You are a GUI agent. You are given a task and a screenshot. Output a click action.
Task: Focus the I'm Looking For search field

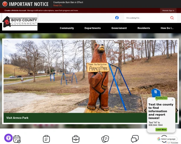point(147,18)
